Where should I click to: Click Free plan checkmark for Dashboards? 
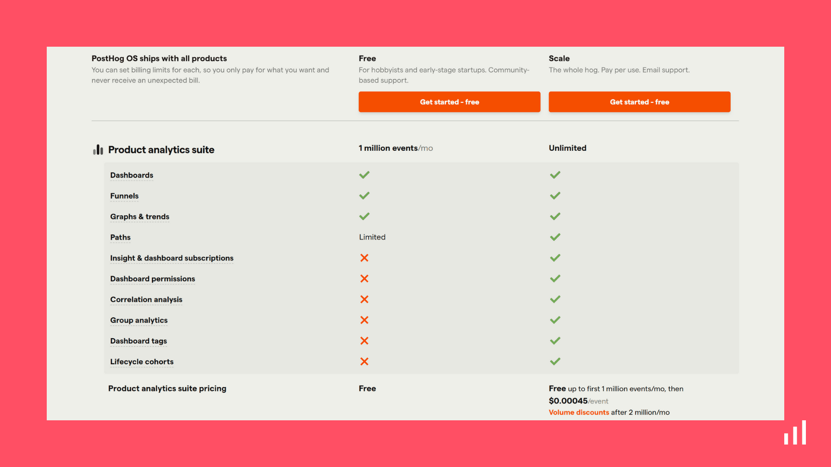click(x=364, y=175)
